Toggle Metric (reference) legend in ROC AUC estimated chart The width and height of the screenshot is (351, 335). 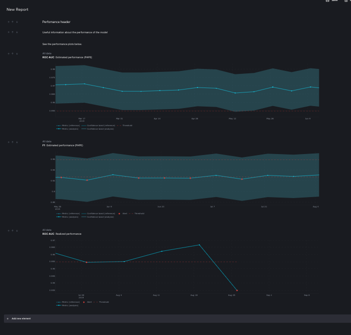[68, 126]
